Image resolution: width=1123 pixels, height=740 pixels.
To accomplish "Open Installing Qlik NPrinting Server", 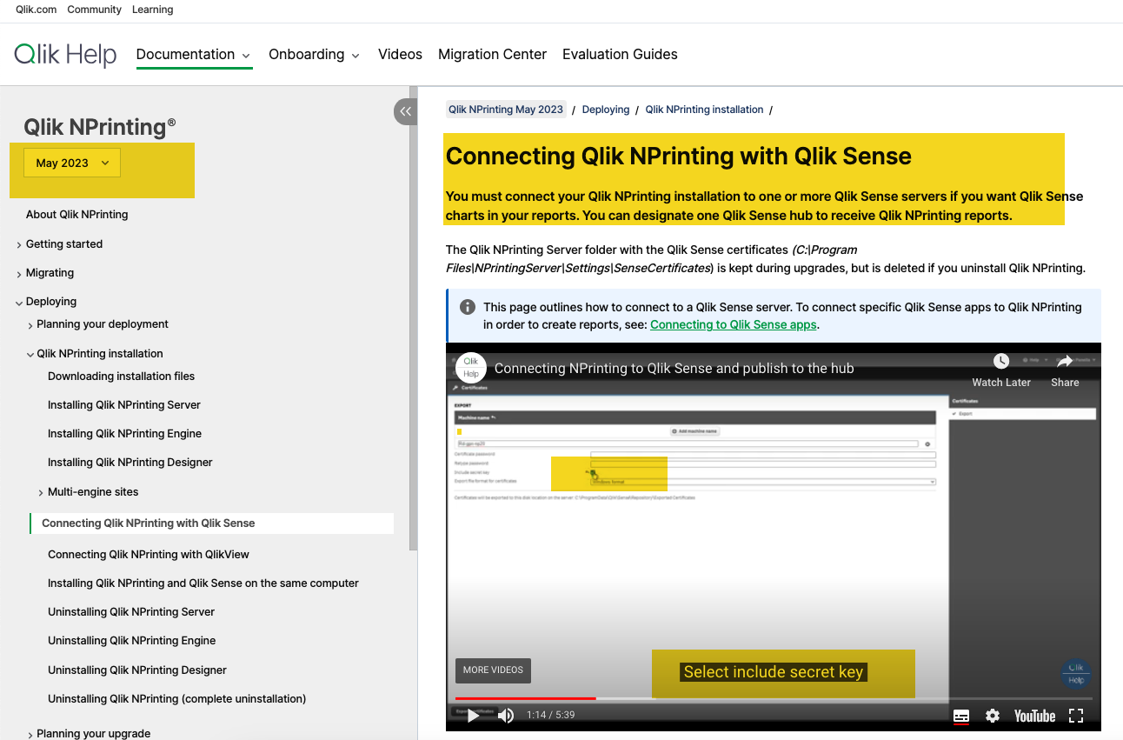I will click(x=124, y=405).
